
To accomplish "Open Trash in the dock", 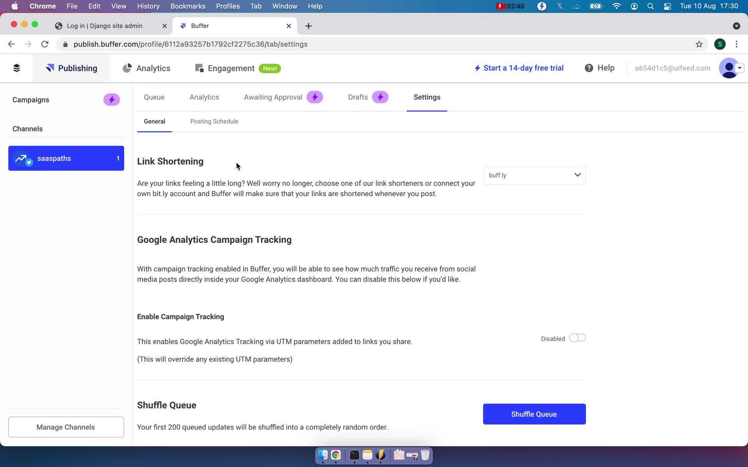I will tap(425, 455).
